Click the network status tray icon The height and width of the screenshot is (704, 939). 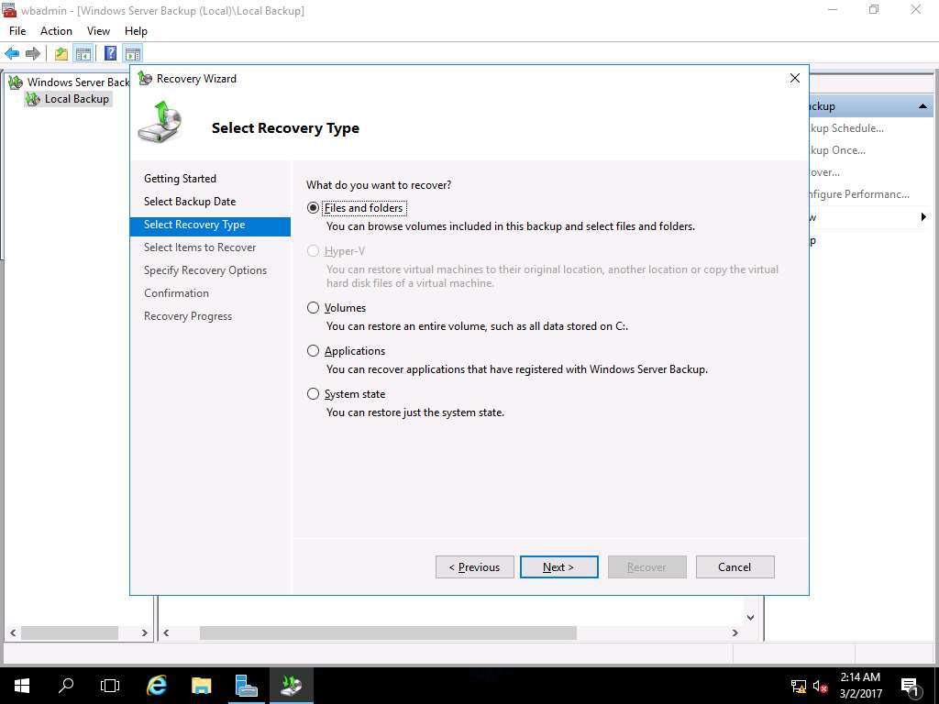799,686
